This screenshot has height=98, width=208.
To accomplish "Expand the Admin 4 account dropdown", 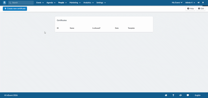I will coord(190,3).
